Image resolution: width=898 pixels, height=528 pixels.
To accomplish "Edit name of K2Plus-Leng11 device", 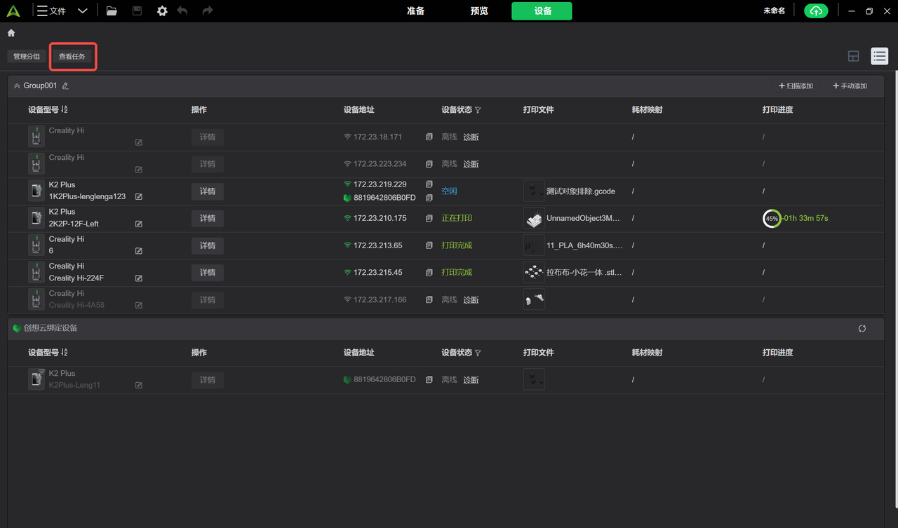I will 139,386.
